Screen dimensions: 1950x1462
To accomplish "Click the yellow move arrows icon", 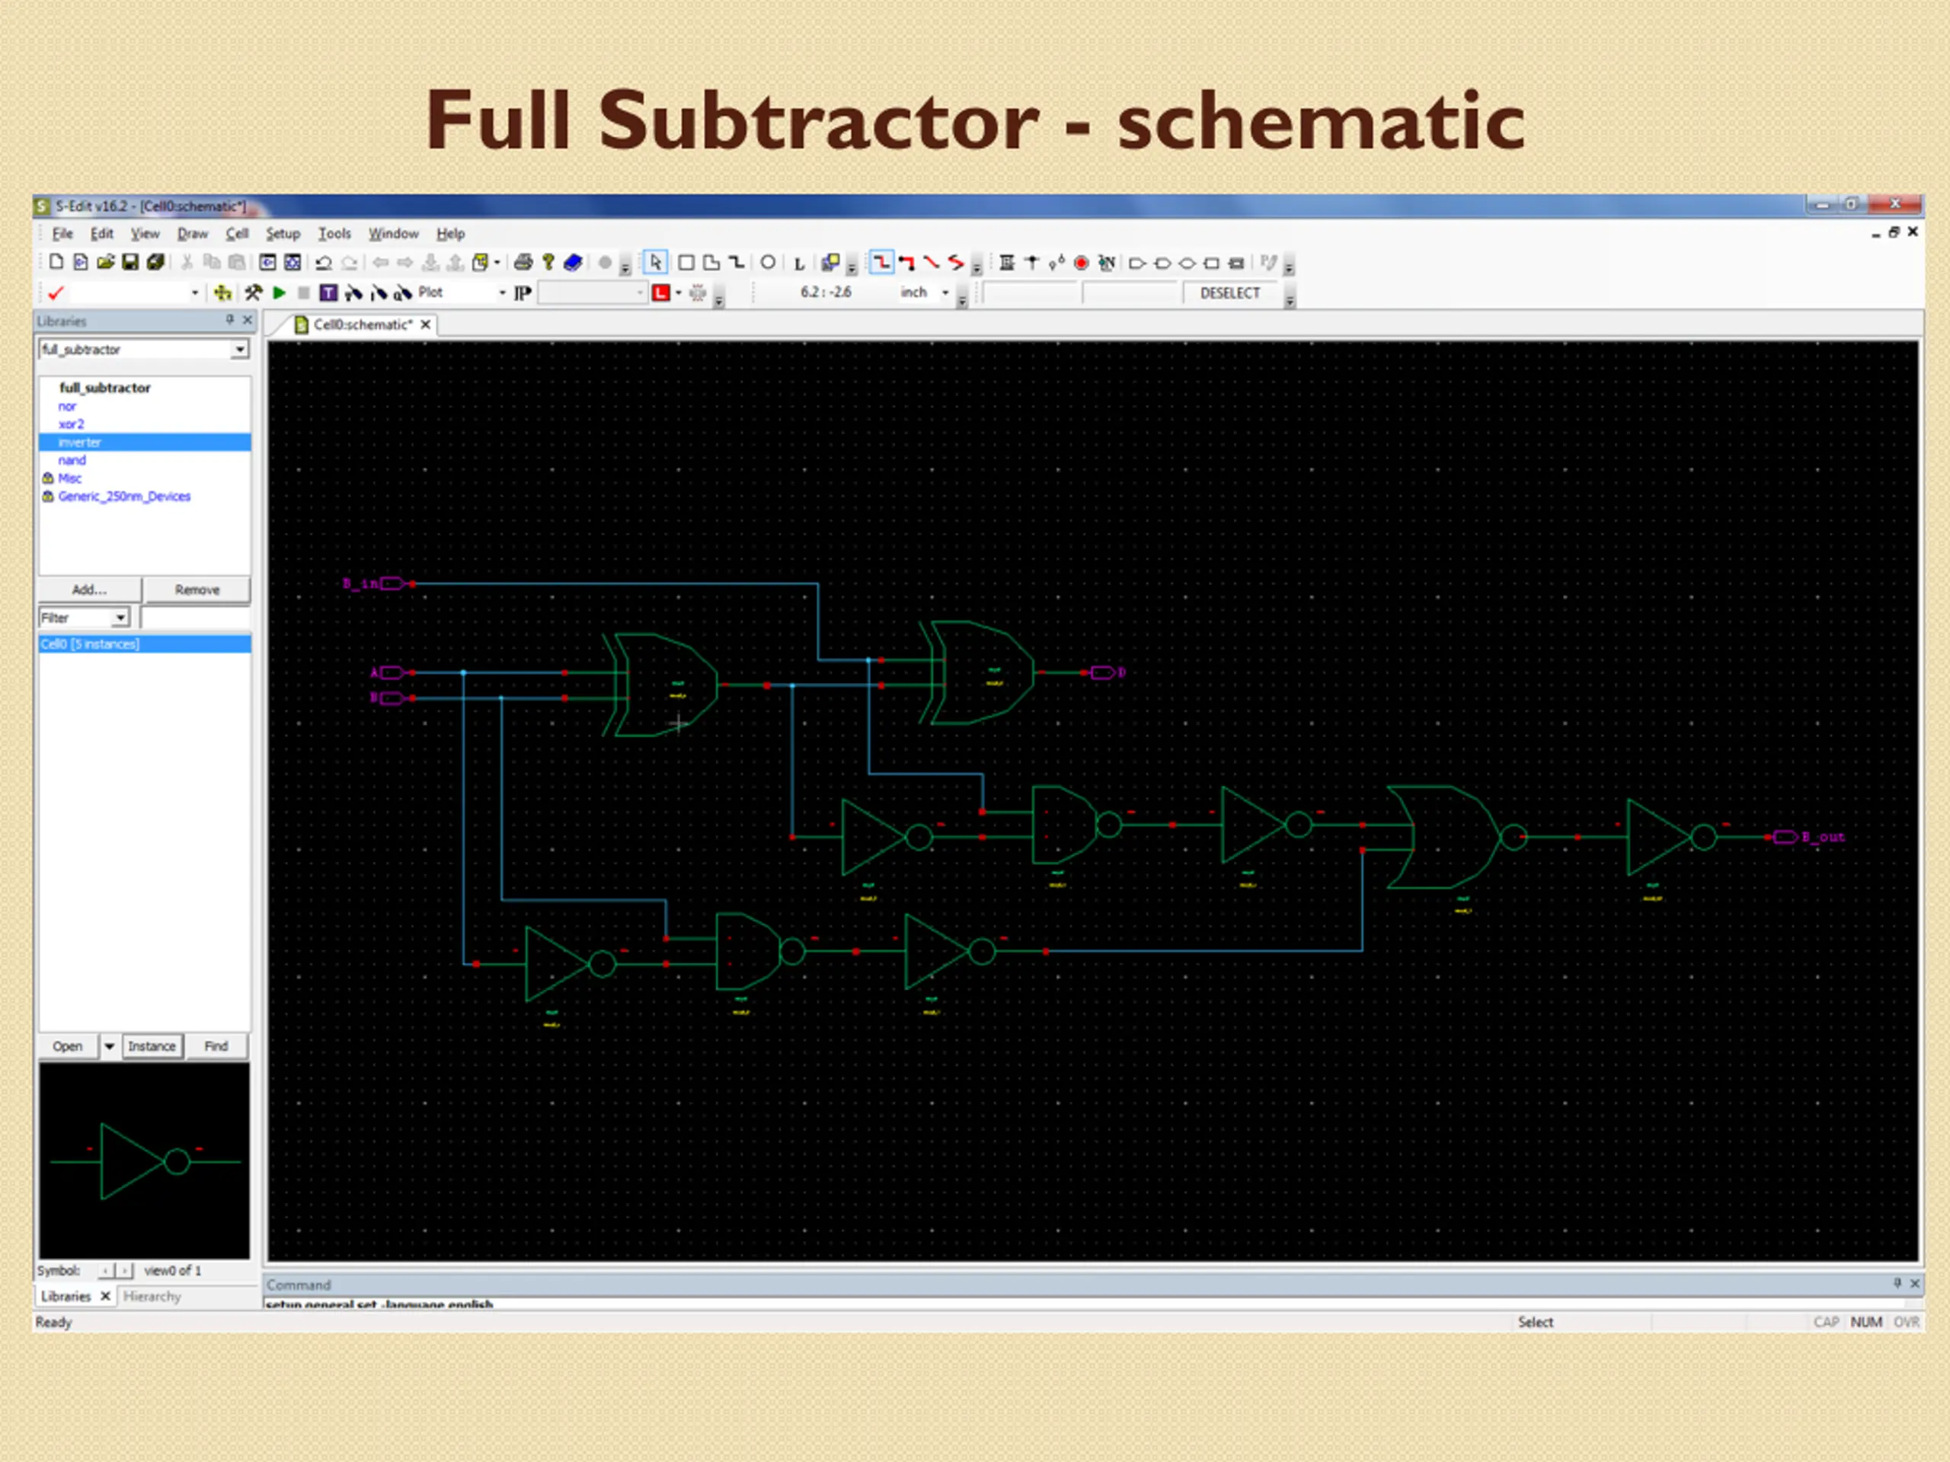I will click(x=222, y=292).
